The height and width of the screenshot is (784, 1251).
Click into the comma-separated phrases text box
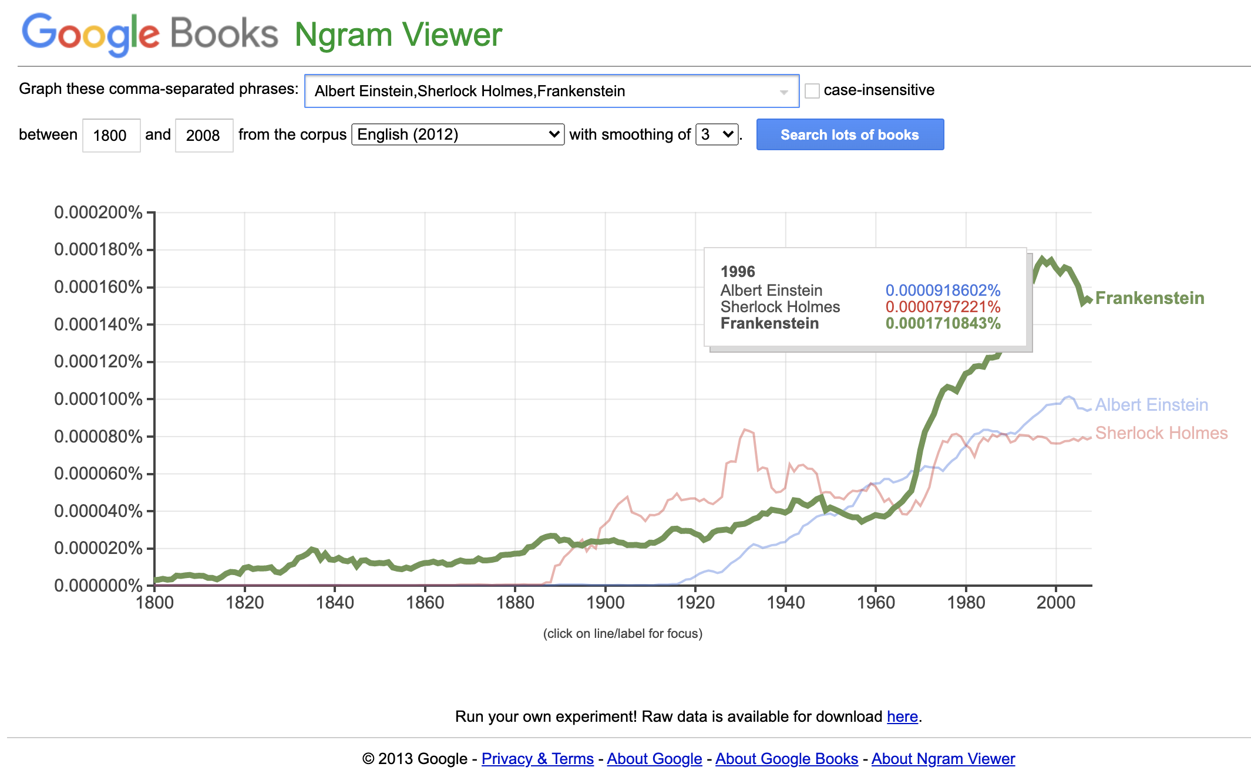(x=540, y=91)
